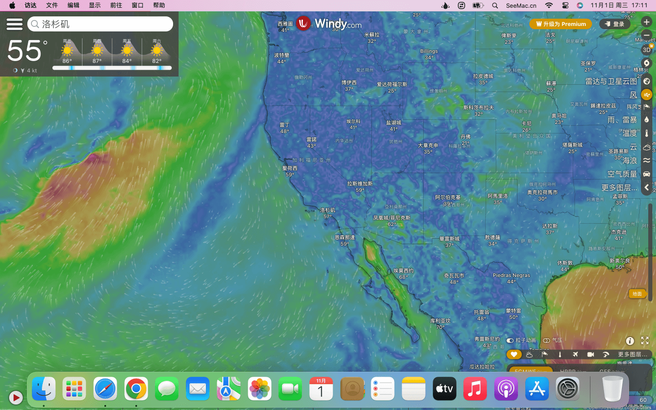Switch to 3D globe view
Viewport: 656px width, 410px height.
(x=646, y=50)
